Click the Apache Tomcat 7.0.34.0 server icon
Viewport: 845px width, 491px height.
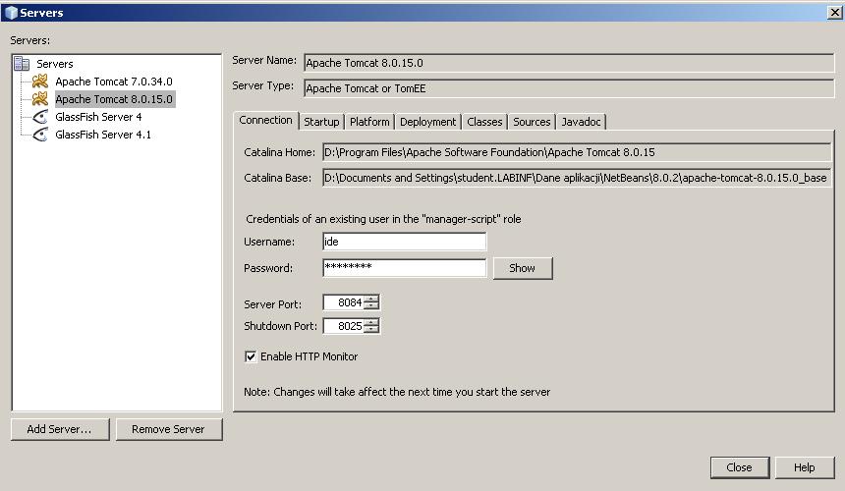point(40,82)
